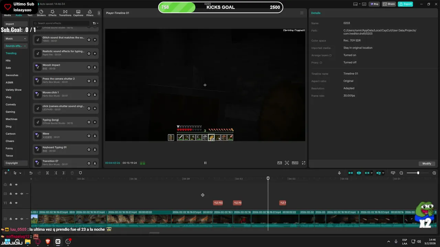Pause playback in the player
Image resolution: width=440 pixels, height=247 pixels.
click(x=205, y=163)
